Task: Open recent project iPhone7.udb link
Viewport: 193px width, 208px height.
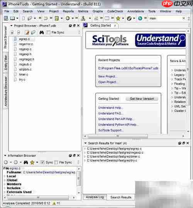Action: tap(128, 68)
